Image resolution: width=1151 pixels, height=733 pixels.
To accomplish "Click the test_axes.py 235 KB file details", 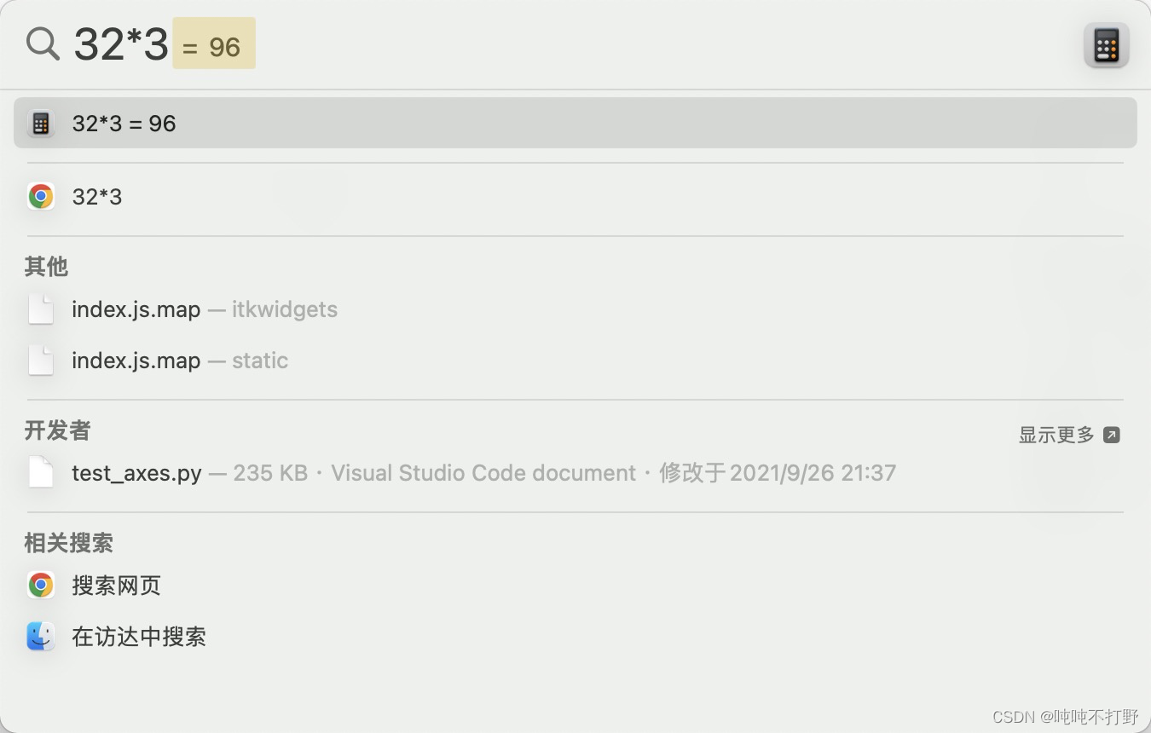I will click(552, 473).
